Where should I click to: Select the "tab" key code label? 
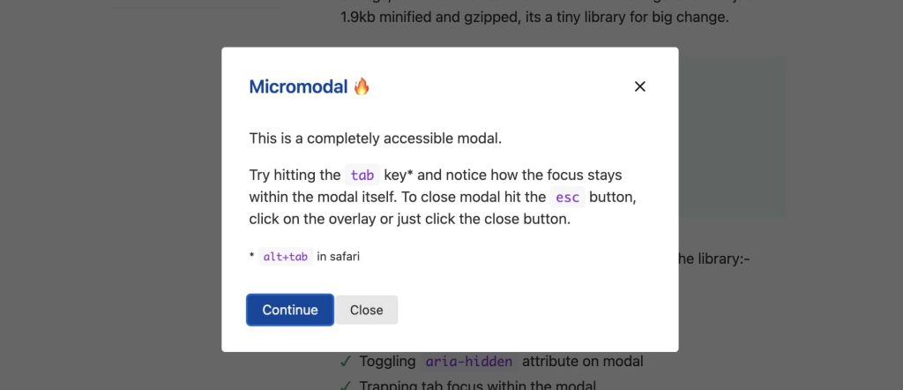coord(362,175)
